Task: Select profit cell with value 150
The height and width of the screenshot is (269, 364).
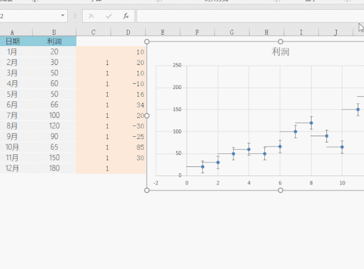Action: (x=54, y=157)
